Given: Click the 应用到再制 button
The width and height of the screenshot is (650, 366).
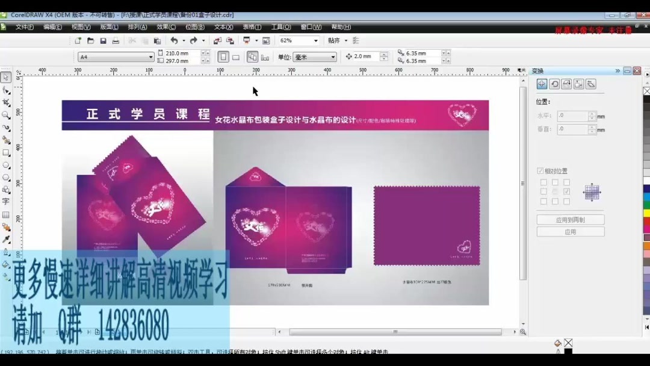Looking at the screenshot, I should pyautogui.click(x=570, y=219).
